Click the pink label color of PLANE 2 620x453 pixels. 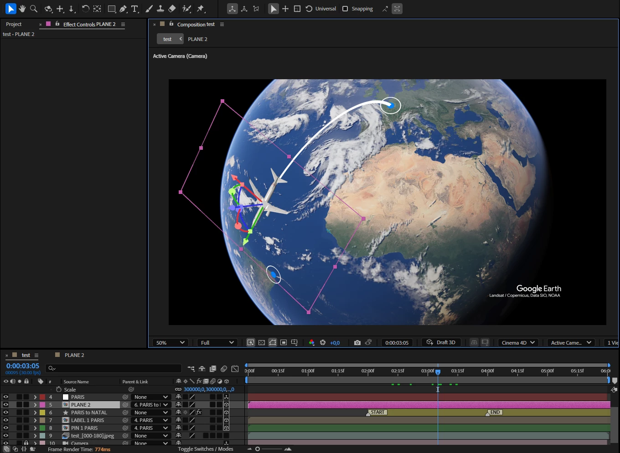pos(42,405)
